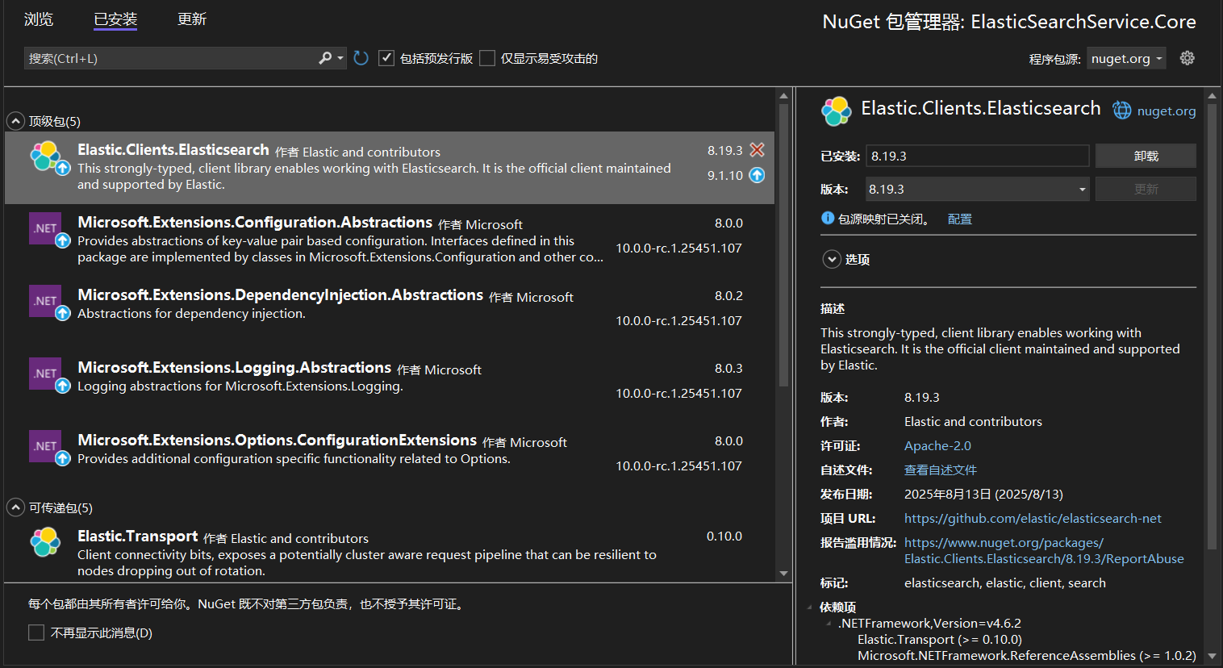Click .NET icon of DependencyInjection.Abstractions package
The height and width of the screenshot is (668, 1223).
[45, 301]
